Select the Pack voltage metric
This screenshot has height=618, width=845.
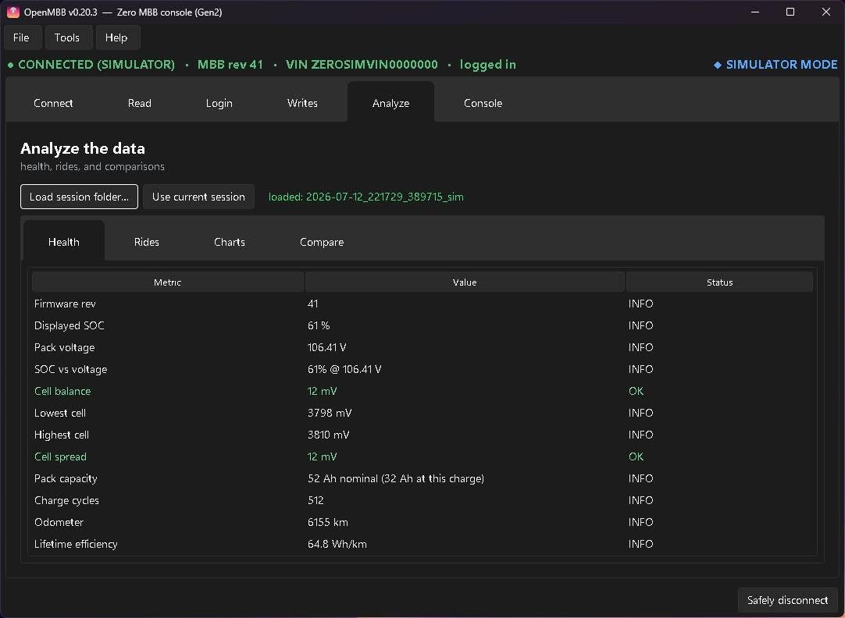pyautogui.click(x=64, y=347)
